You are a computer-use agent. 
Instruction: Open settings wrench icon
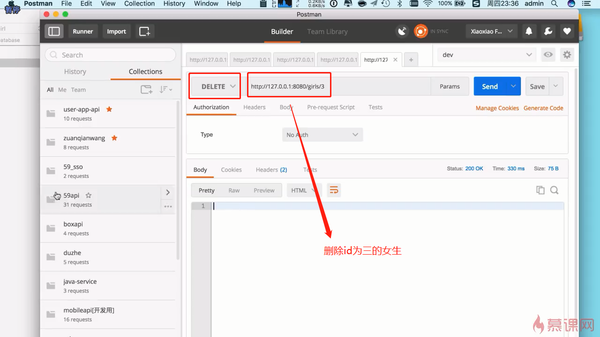pos(548,31)
